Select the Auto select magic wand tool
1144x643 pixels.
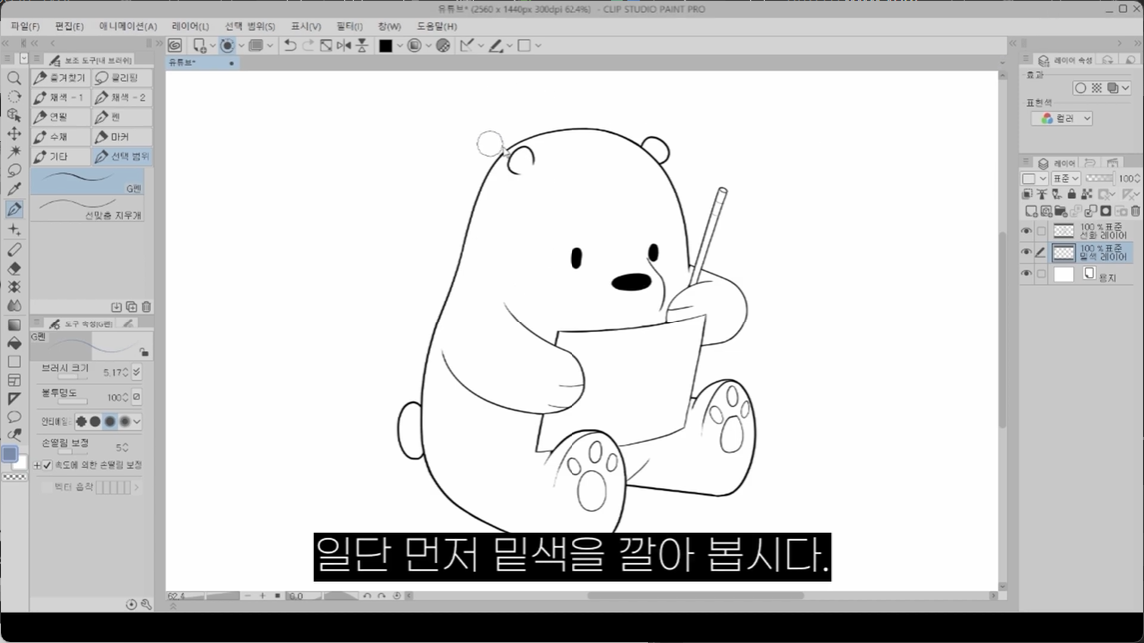coord(14,152)
